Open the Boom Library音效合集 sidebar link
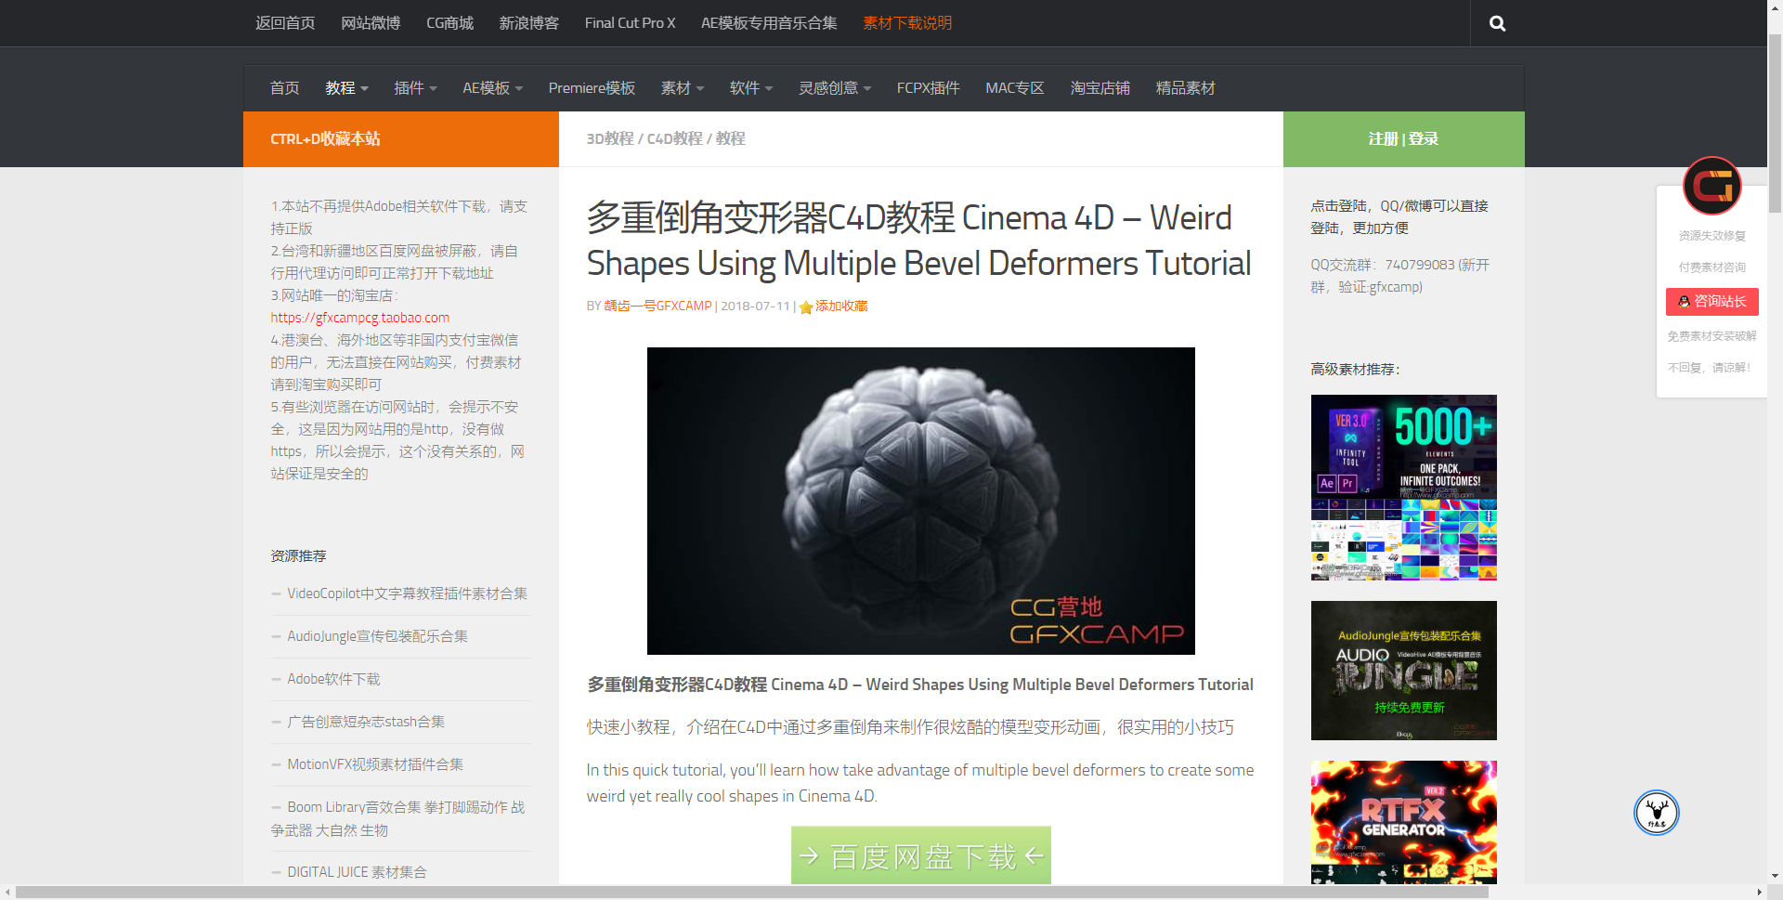This screenshot has height=900, width=1783. [398, 818]
